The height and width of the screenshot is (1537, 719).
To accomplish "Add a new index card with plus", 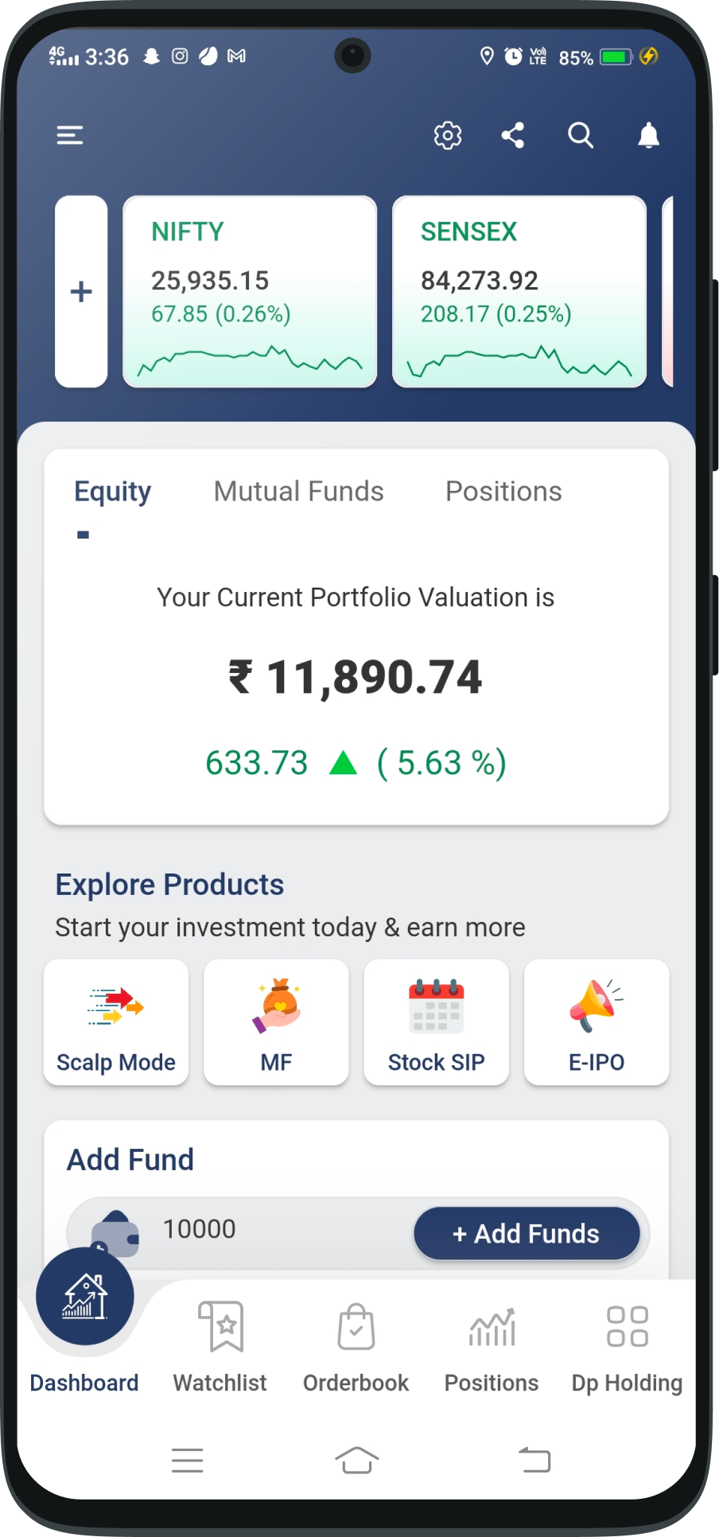I will 81,292.
